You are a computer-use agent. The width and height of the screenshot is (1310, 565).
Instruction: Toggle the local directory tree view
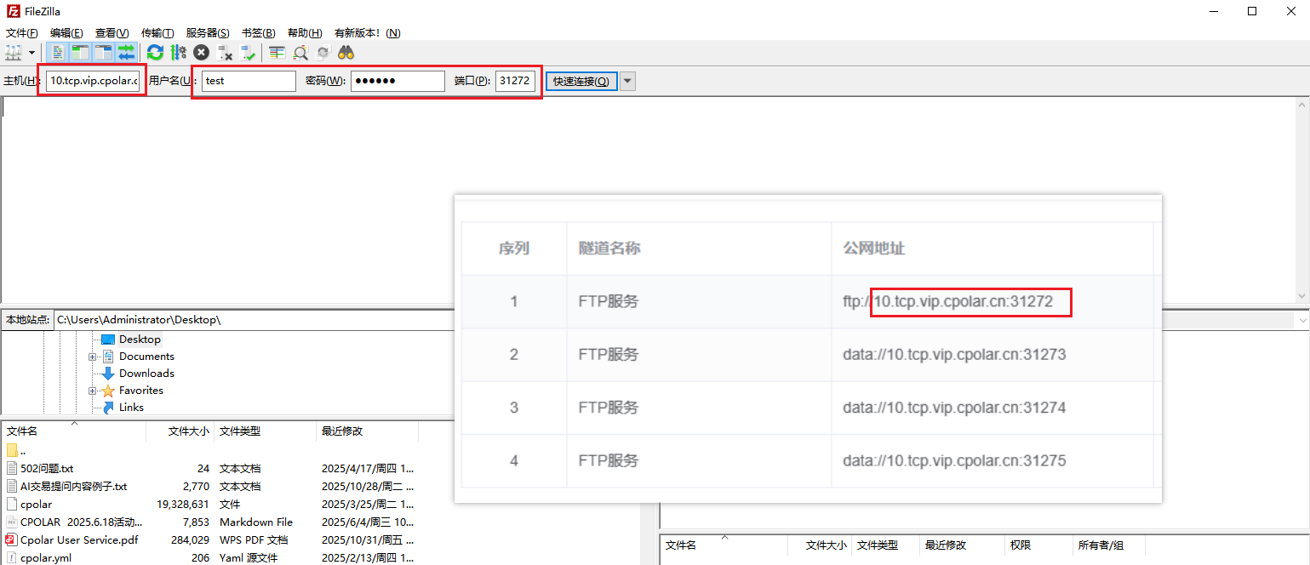(x=80, y=53)
